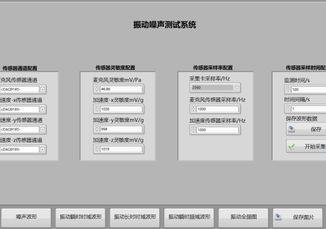Open the acceleration-z sensor channel dropdown
This screenshot has height=229, width=326.
pyautogui.click(x=43, y=149)
